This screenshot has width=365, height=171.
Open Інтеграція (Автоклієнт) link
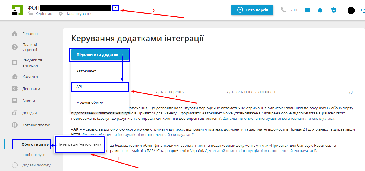[x=79, y=144]
